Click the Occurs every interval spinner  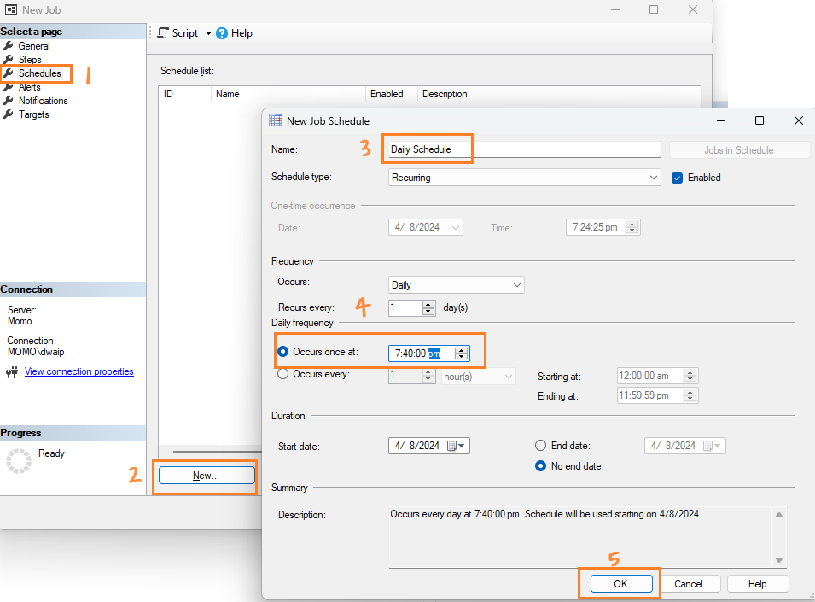(x=428, y=376)
